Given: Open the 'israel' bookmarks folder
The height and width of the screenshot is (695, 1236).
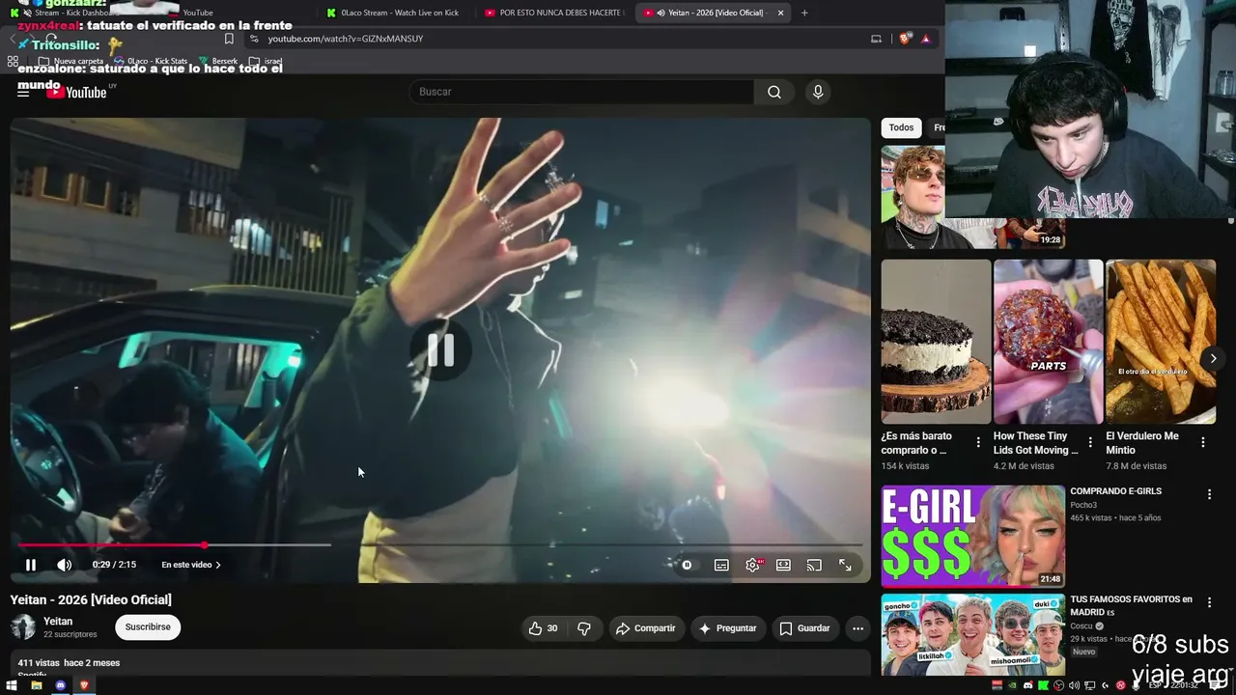Looking at the screenshot, I should click(266, 61).
